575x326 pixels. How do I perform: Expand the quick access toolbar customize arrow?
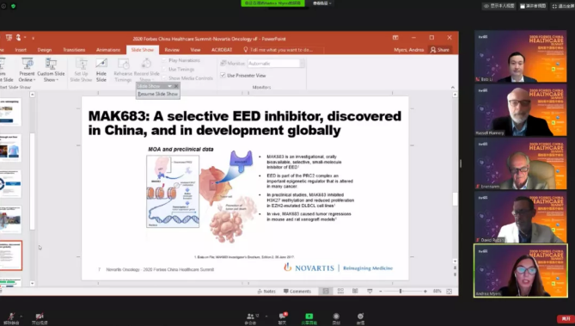[33, 38]
